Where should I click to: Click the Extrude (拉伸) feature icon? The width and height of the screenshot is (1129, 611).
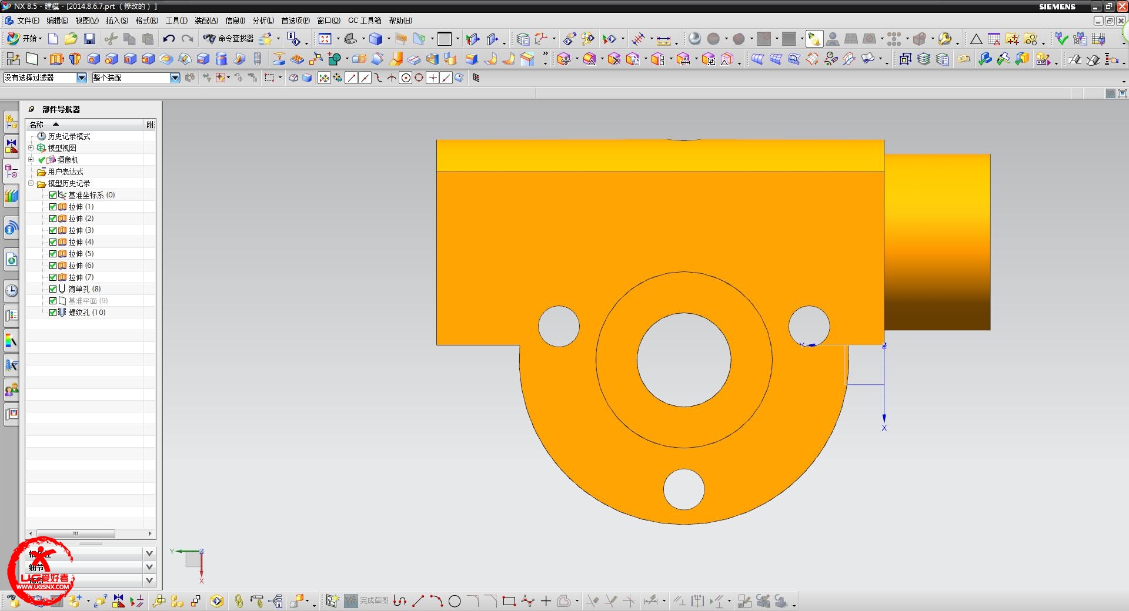[56, 59]
